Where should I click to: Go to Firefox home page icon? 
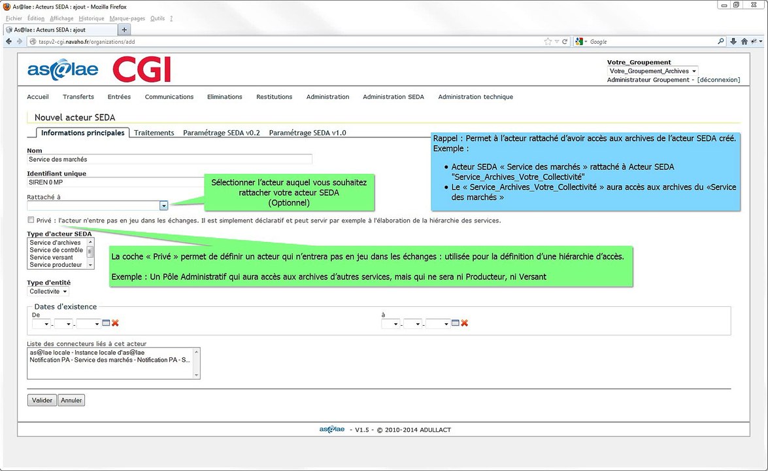[x=744, y=42]
